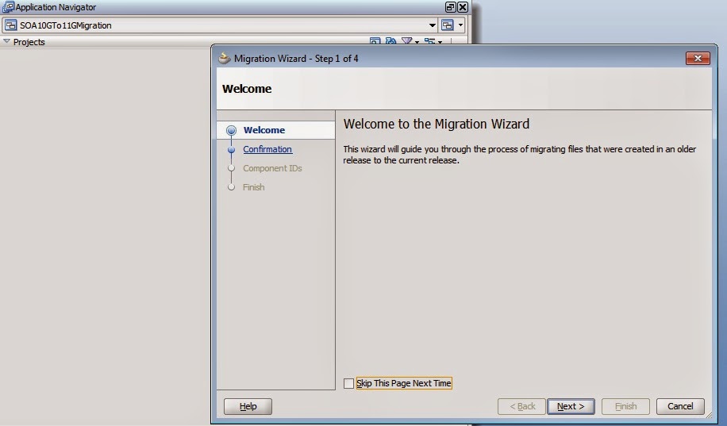The height and width of the screenshot is (426, 727).
Task: Go to the Confirmation step link
Action: point(267,149)
